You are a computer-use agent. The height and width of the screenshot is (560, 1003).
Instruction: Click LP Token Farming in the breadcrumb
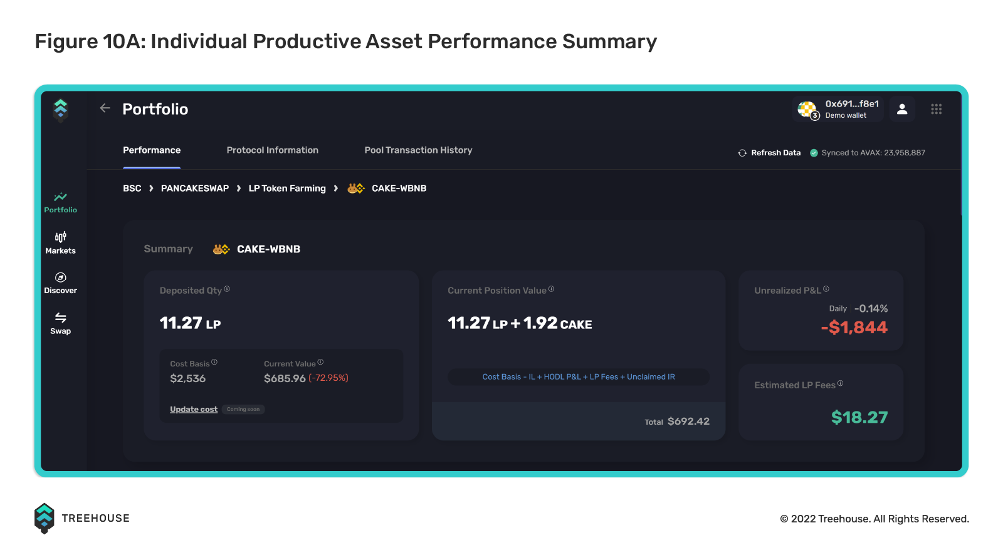[287, 189]
